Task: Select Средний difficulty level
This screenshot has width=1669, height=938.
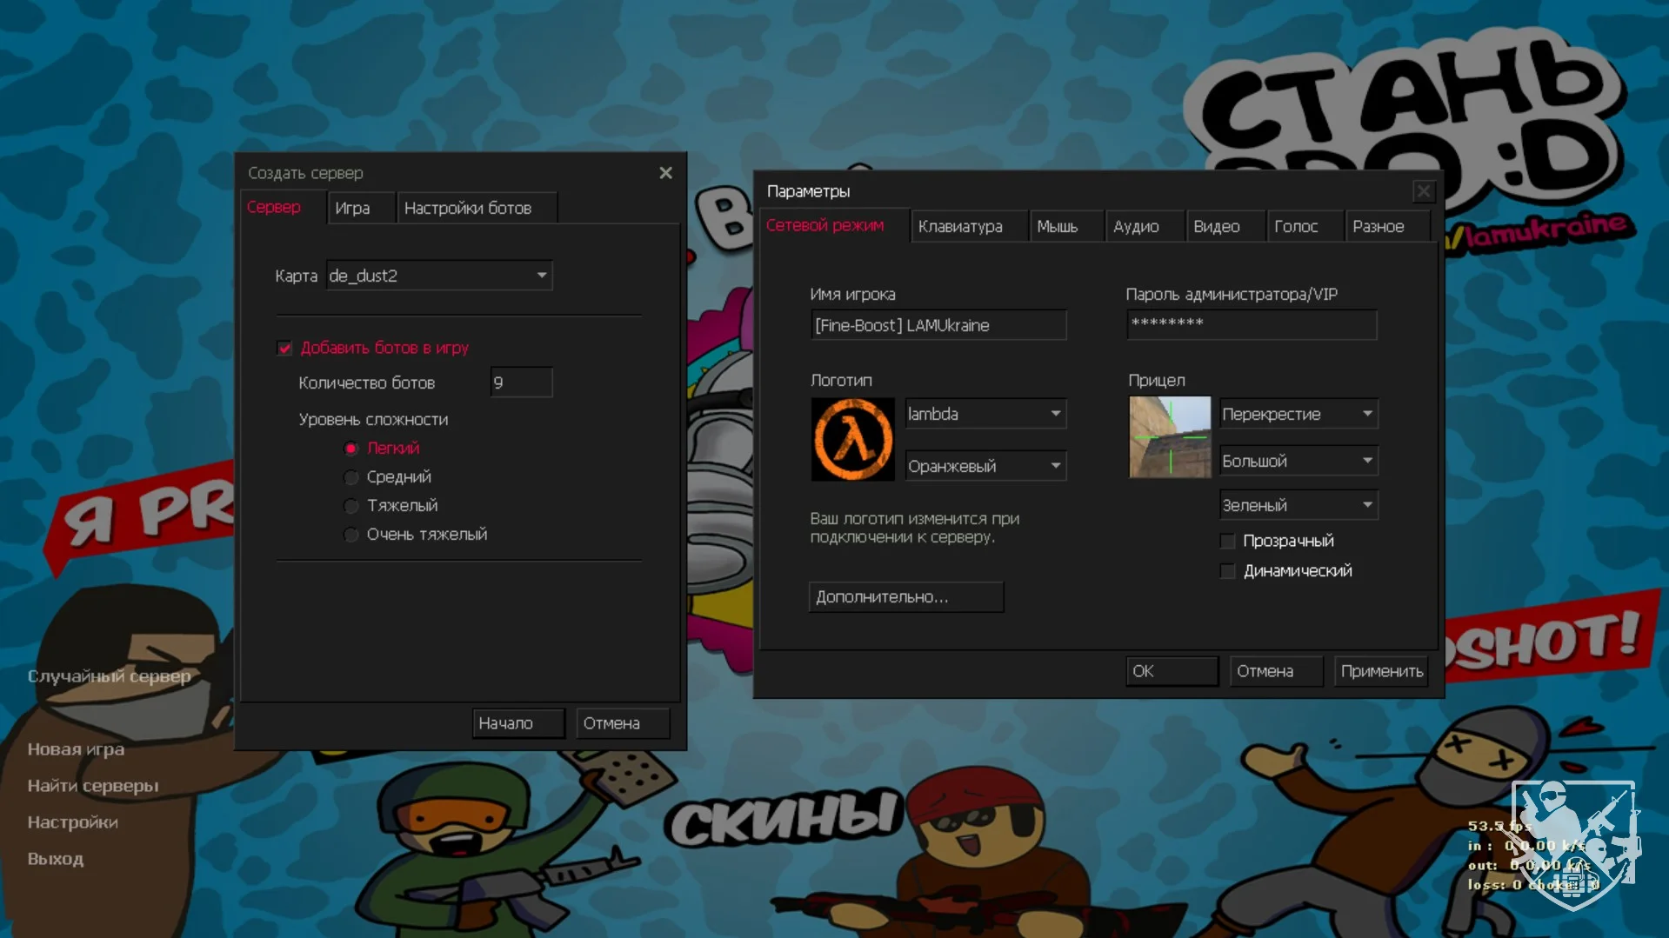Action: (x=351, y=477)
